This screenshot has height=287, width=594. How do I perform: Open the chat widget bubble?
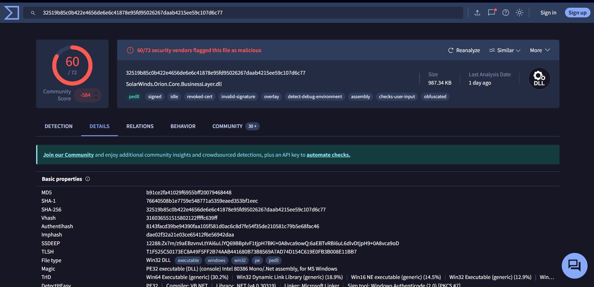click(x=574, y=266)
